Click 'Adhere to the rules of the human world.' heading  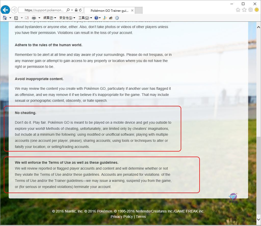(x=49, y=45)
